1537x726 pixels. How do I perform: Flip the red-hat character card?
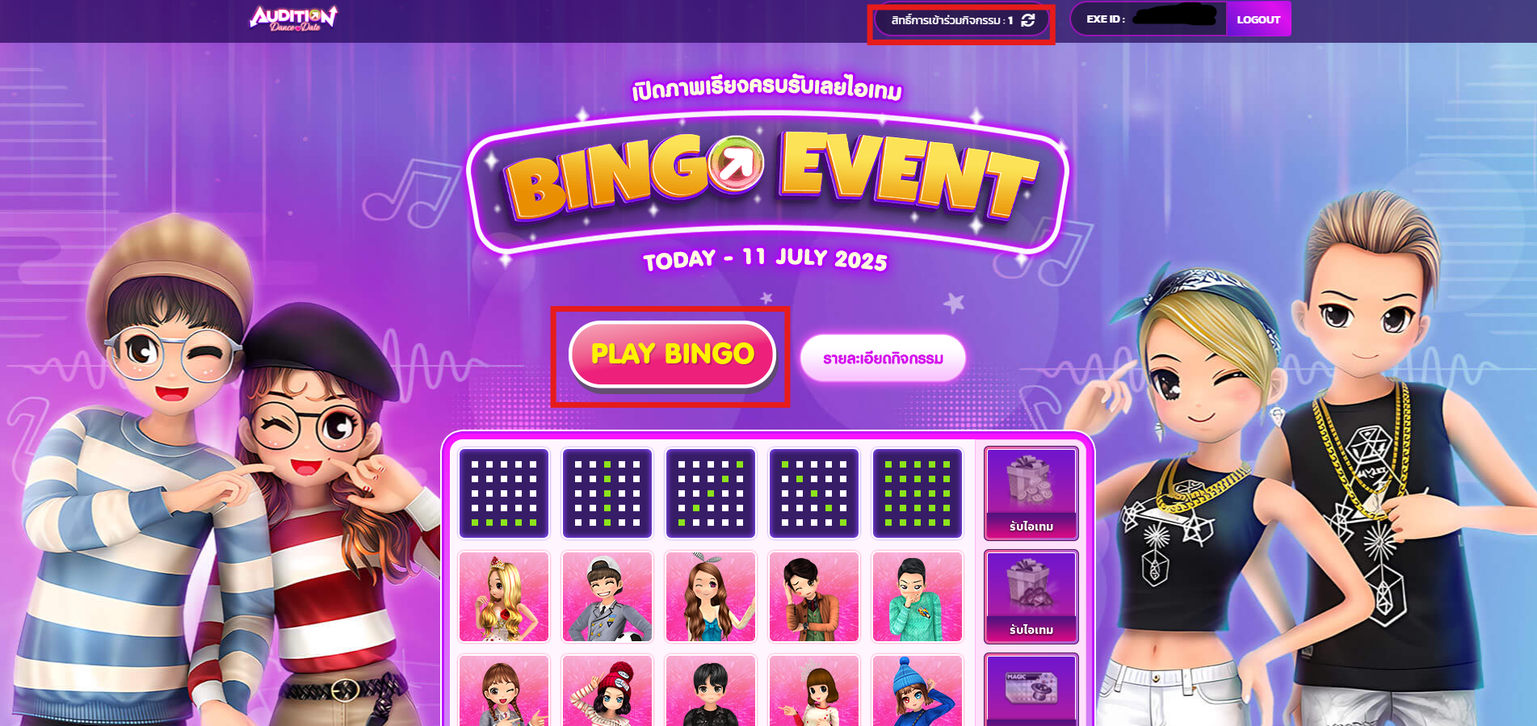coord(607,690)
